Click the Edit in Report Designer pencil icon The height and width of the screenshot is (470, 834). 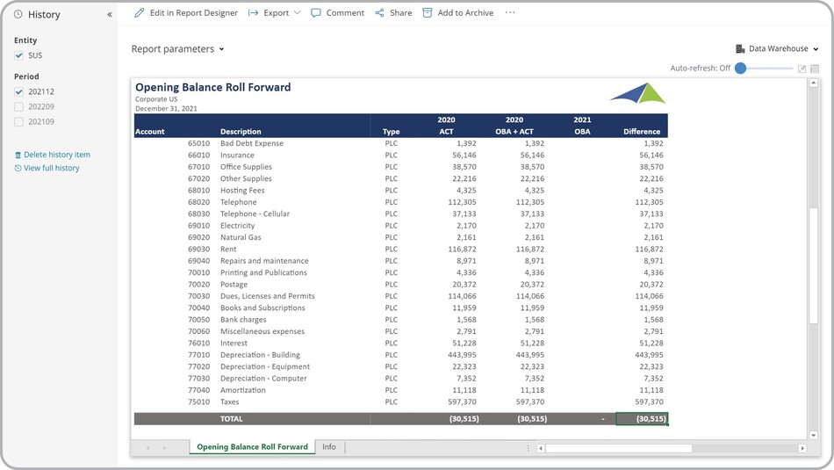[140, 13]
